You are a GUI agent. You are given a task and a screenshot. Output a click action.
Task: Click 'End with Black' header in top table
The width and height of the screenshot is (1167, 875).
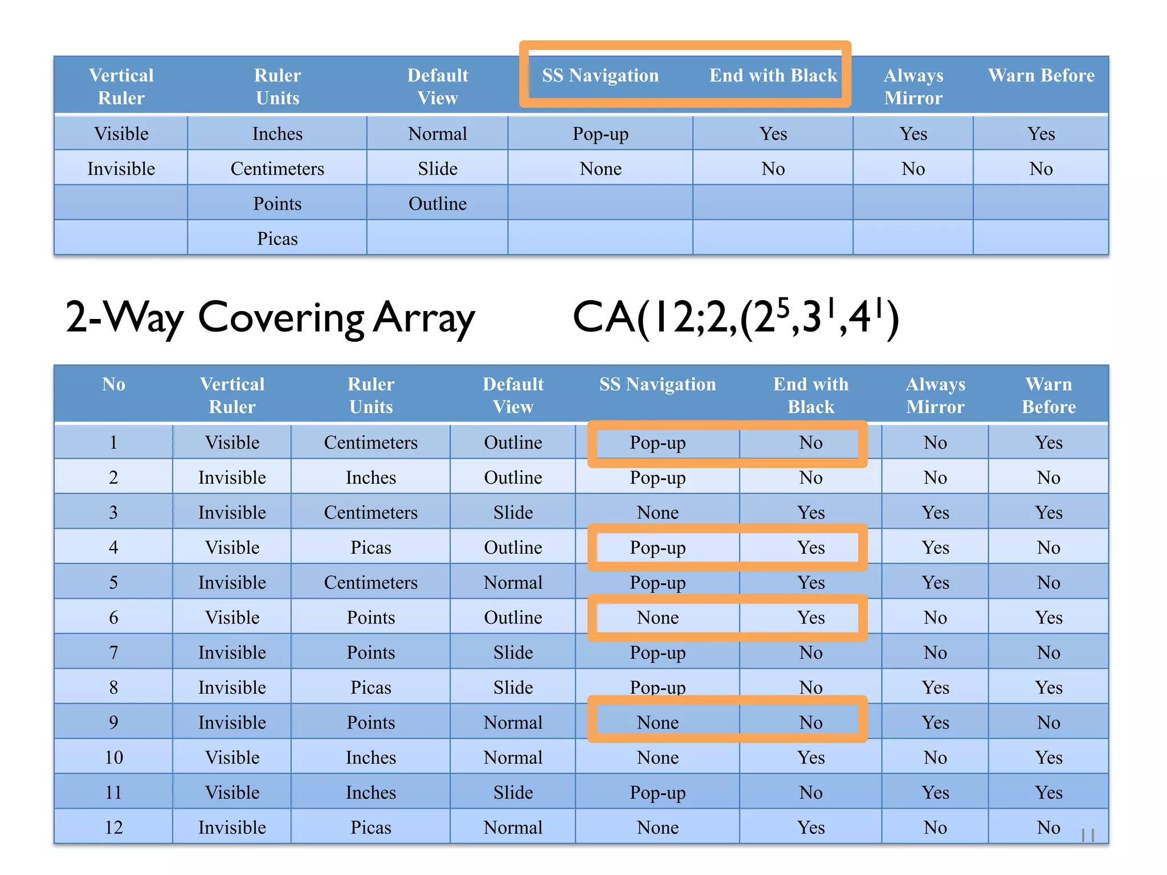click(773, 75)
